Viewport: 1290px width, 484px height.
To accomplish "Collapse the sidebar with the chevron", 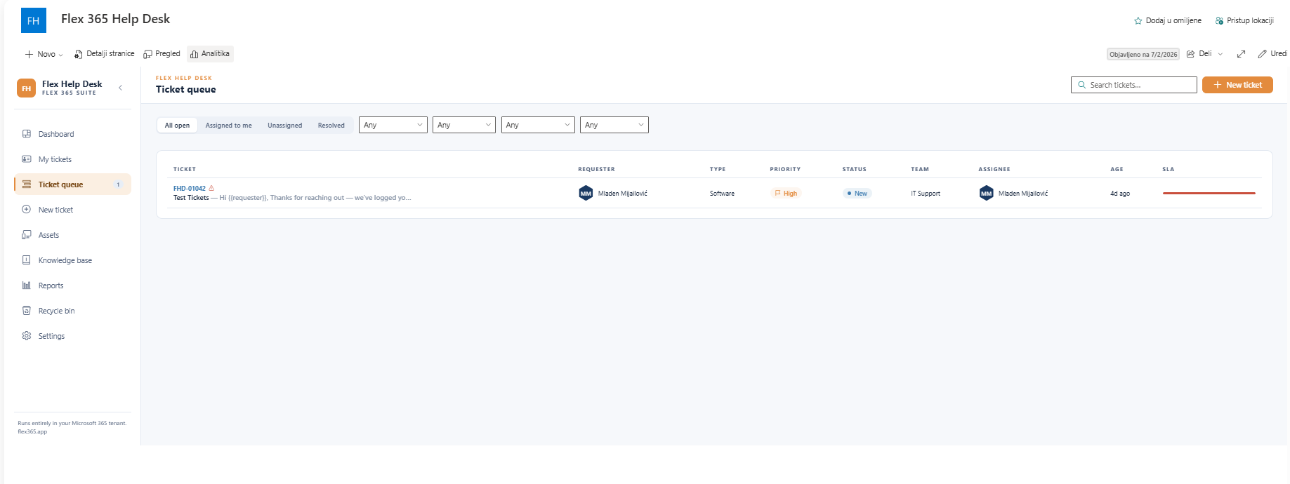I will [x=120, y=88].
